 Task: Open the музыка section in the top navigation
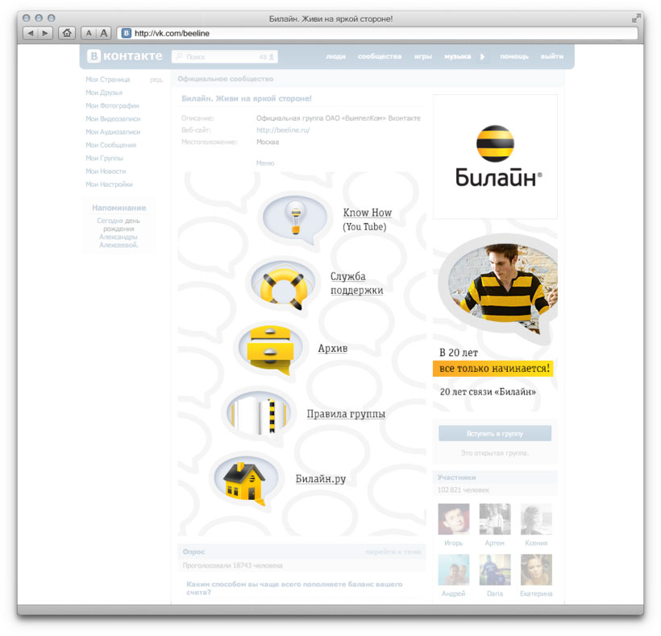tap(459, 56)
